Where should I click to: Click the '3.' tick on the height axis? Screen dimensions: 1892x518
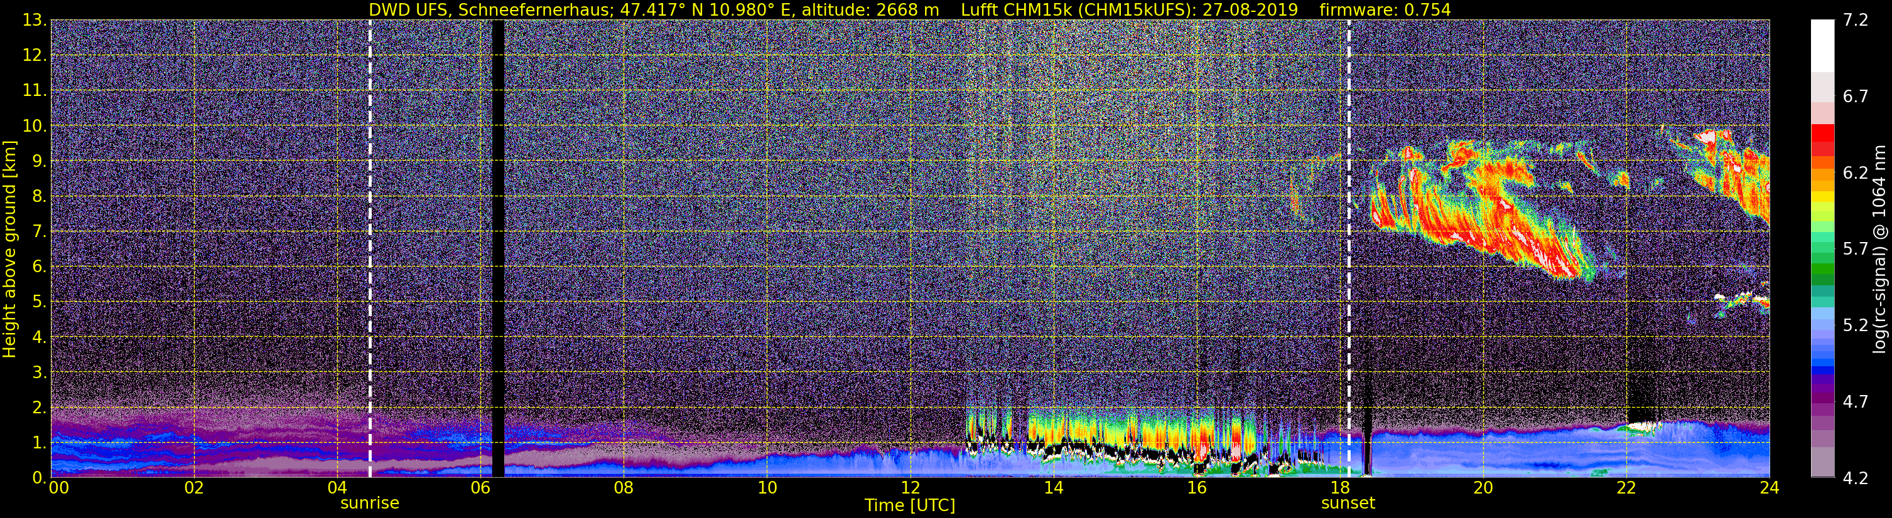tap(40, 373)
